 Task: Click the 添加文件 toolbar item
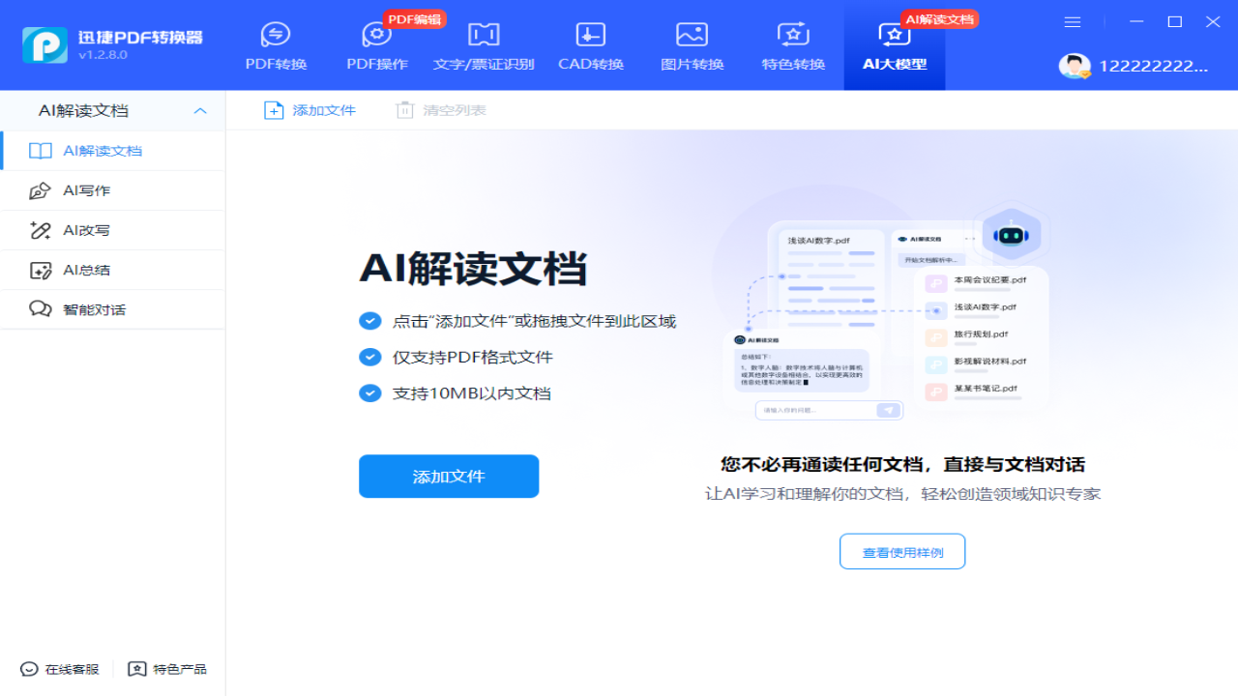(x=309, y=109)
